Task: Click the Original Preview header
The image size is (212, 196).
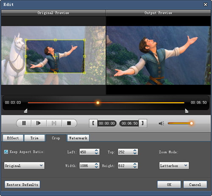Action: [53, 13]
